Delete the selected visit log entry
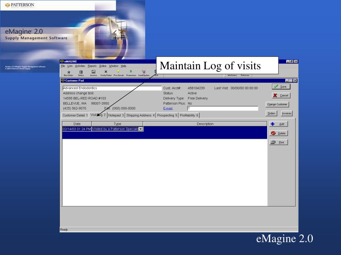Screen dimensions: 341x255 coord(279,133)
